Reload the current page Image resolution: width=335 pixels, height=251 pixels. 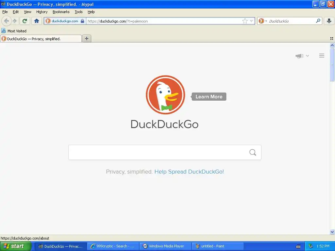click(25, 21)
